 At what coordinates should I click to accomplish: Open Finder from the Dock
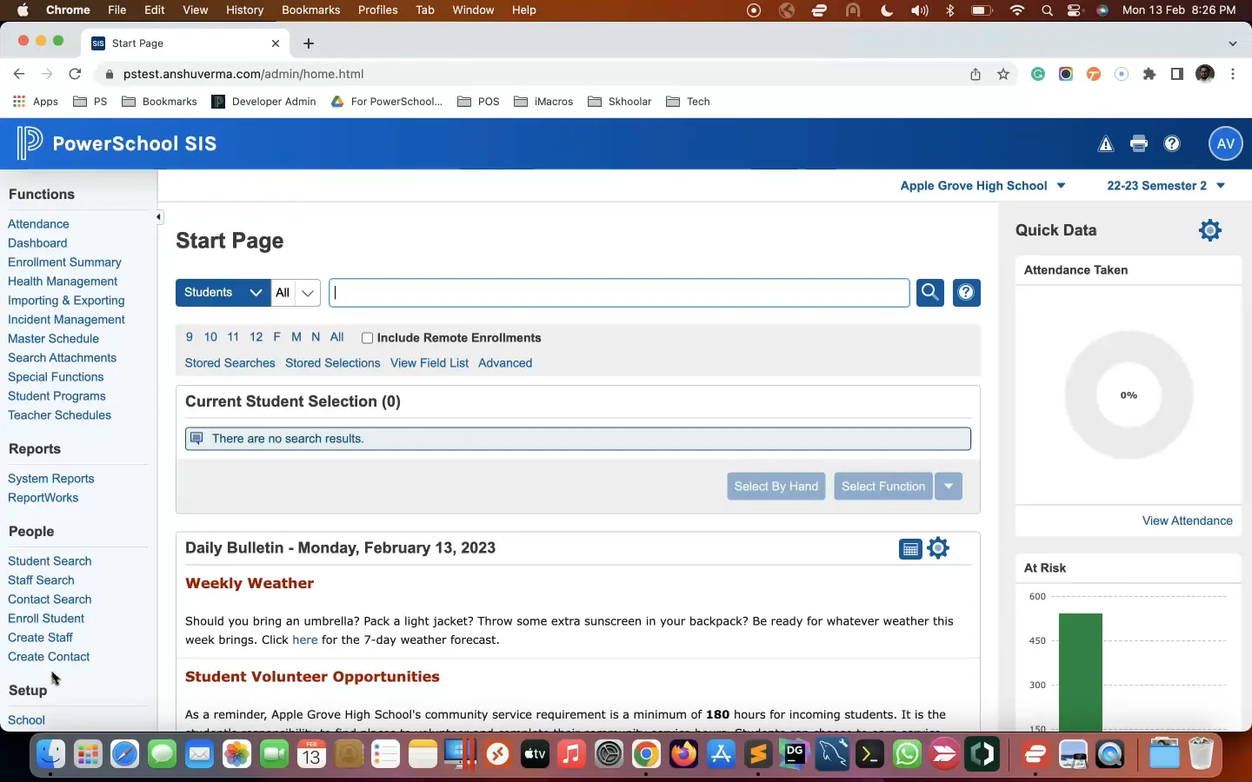coord(50,754)
